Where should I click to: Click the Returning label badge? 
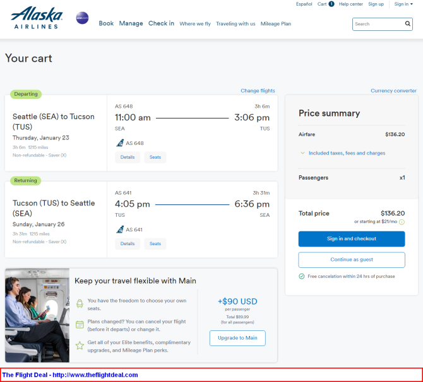(26, 180)
